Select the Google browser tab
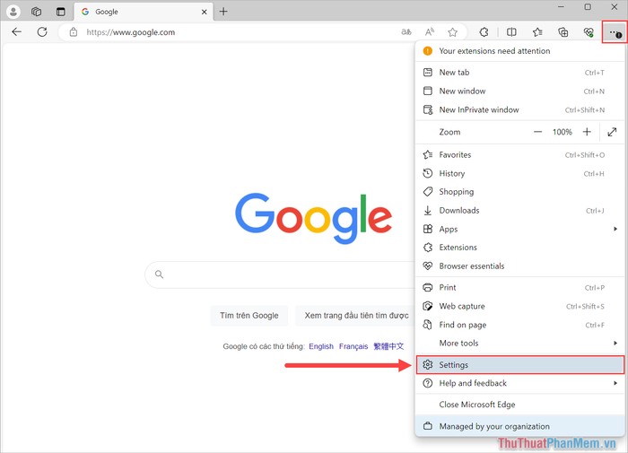The width and height of the screenshot is (628, 453). tap(144, 12)
